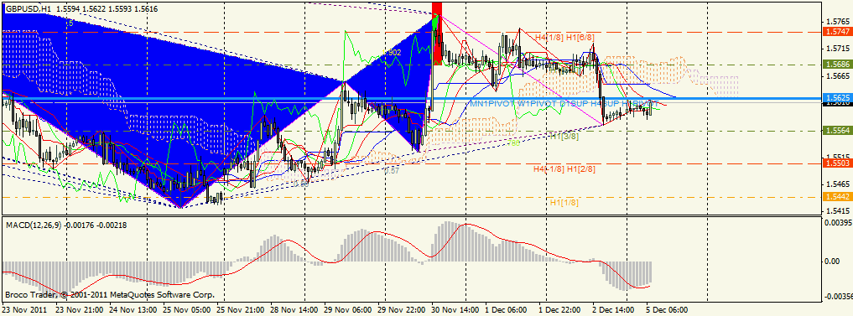Click the 30 Nov 14:00 time axis label

click(458, 310)
